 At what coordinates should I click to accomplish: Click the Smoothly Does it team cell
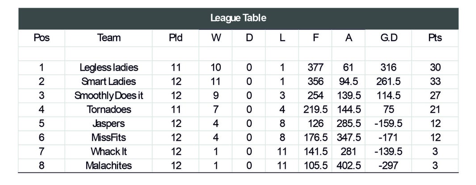click(x=109, y=96)
